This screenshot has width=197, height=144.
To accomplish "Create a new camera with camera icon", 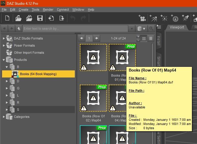I will (142, 18).
